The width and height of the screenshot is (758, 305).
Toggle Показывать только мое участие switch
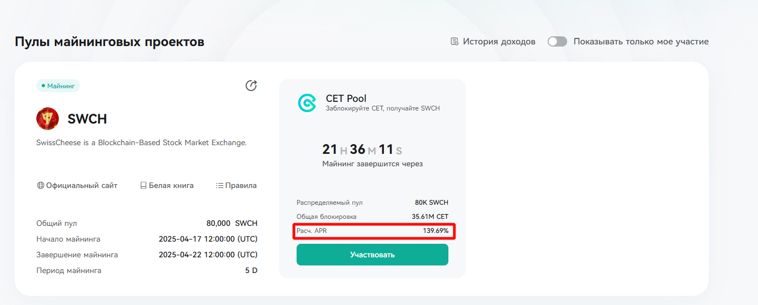click(x=557, y=42)
